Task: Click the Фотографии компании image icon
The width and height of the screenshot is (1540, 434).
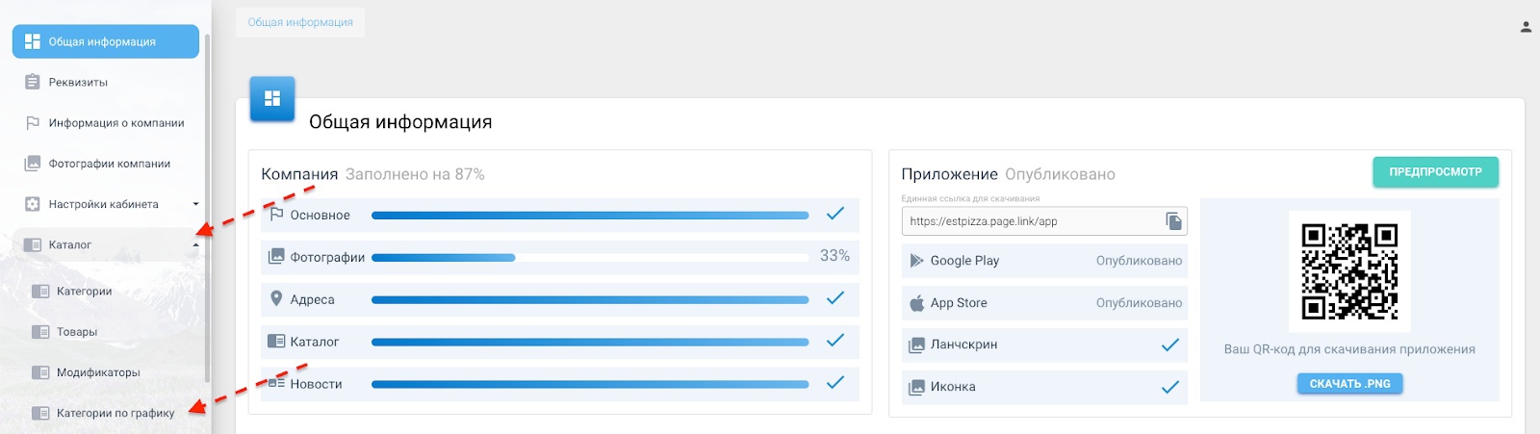Action: coord(33,164)
